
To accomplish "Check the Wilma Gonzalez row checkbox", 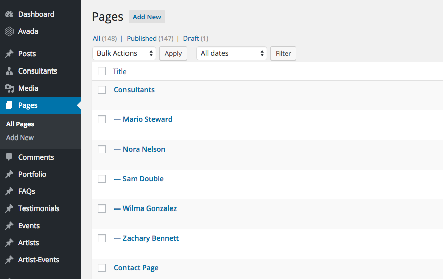I will tap(102, 208).
